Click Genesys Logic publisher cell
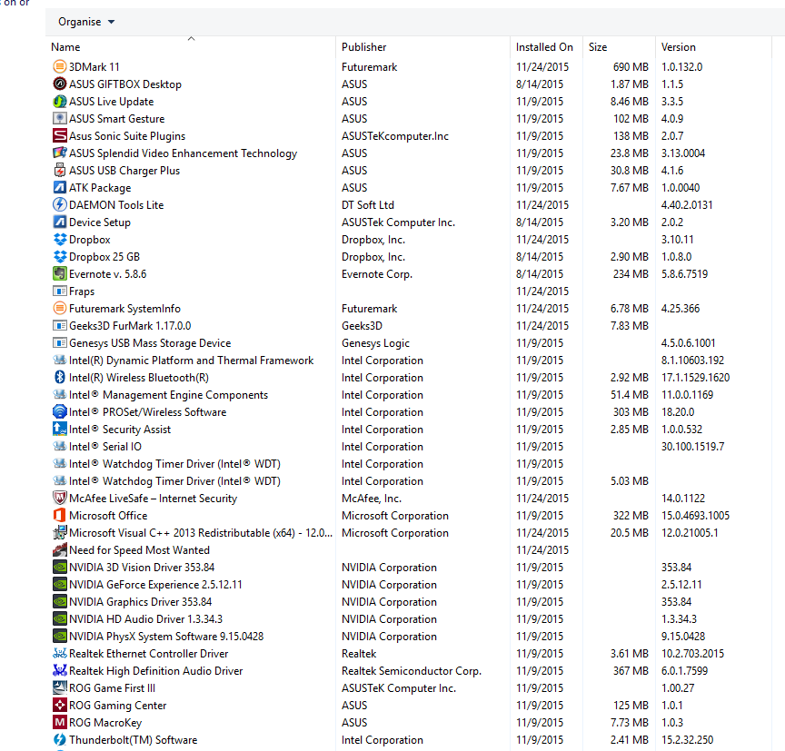Viewport: 785px width, 751px height. click(x=375, y=343)
